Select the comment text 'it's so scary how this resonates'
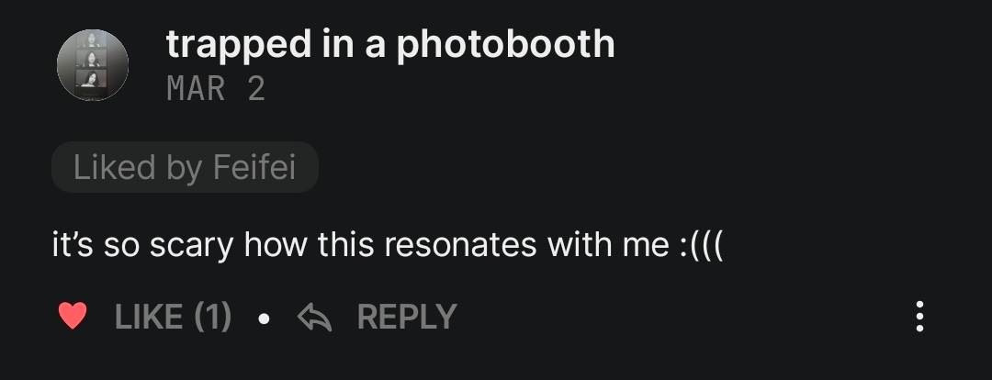The height and width of the screenshot is (380, 992). [294, 244]
